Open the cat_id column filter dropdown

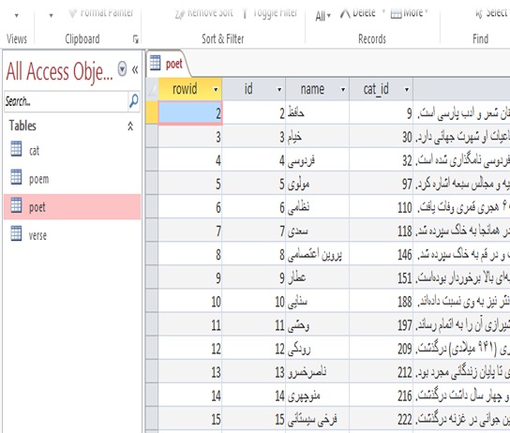pyautogui.click(x=407, y=89)
